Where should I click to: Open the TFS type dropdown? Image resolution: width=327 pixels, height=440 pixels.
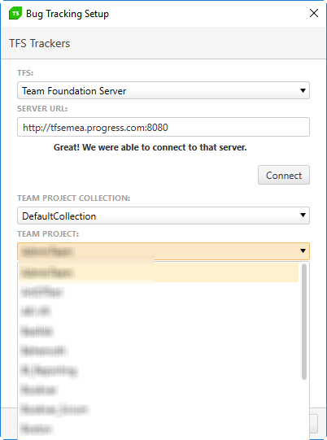[163, 90]
